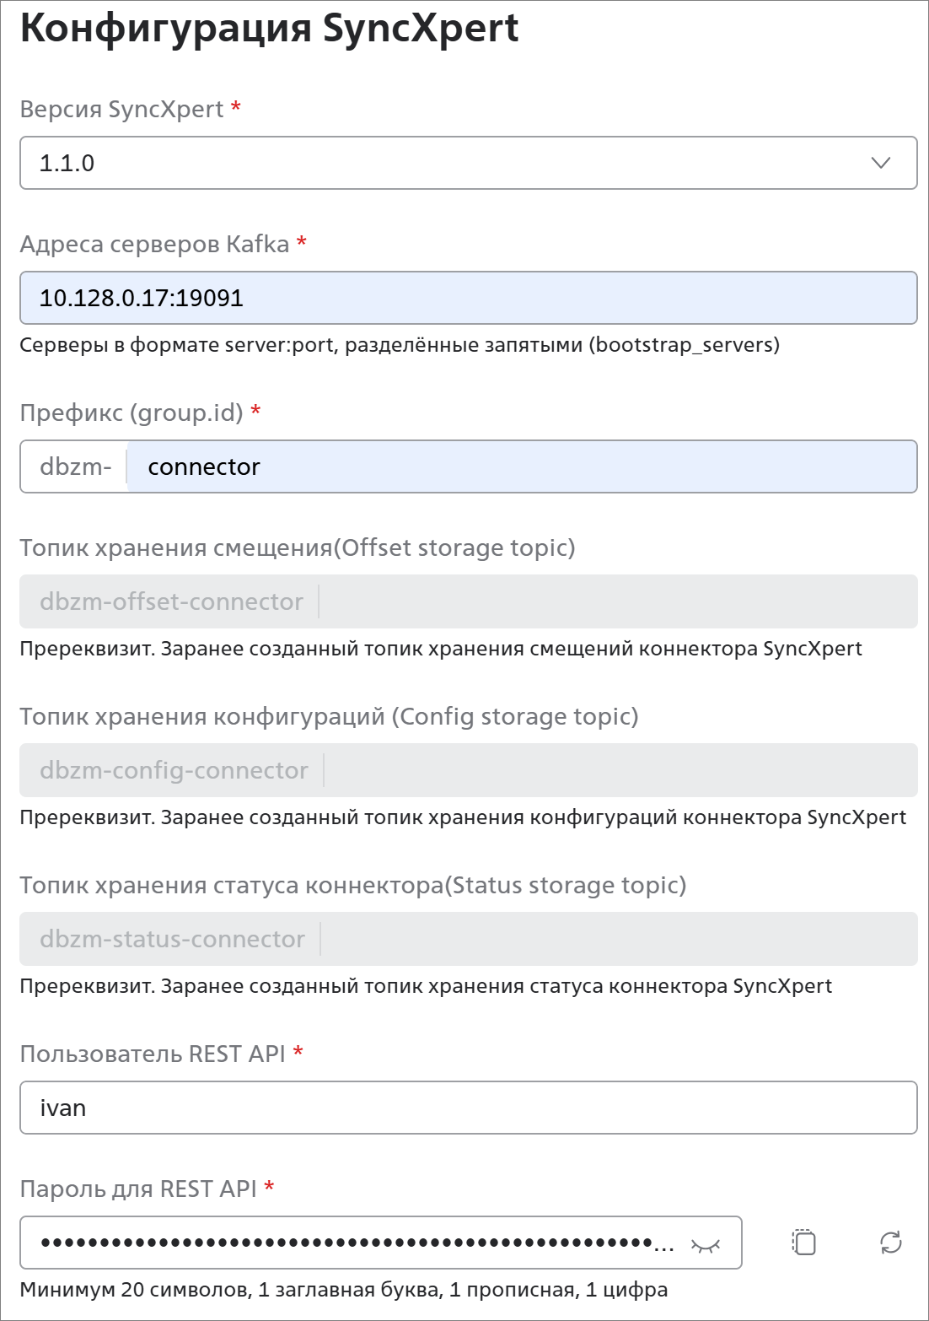929x1321 pixels.
Task: Select the group.id prefix field containing connector
Action: pyautogui.click(x=522, y=466)
